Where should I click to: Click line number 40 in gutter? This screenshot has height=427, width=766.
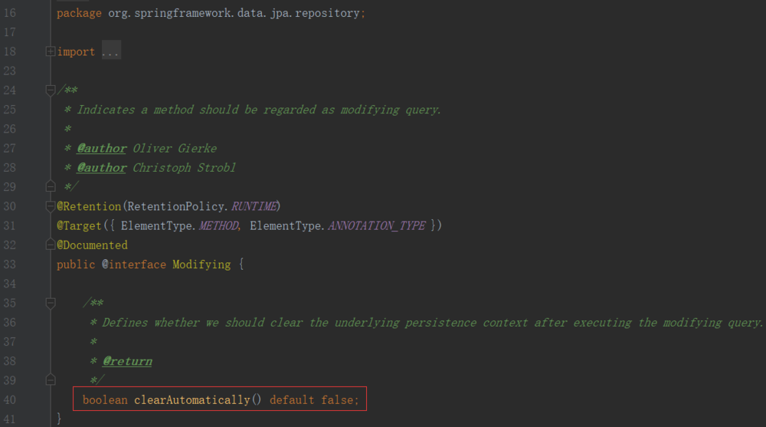9,399
